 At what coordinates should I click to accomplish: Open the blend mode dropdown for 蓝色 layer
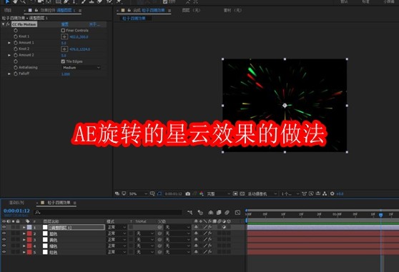[x=117, y=233]
